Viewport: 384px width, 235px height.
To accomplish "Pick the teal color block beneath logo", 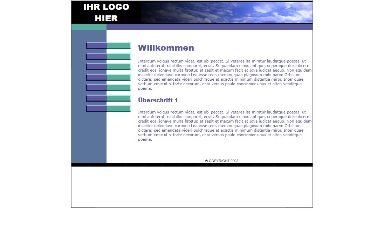I will tap(89, 27).
